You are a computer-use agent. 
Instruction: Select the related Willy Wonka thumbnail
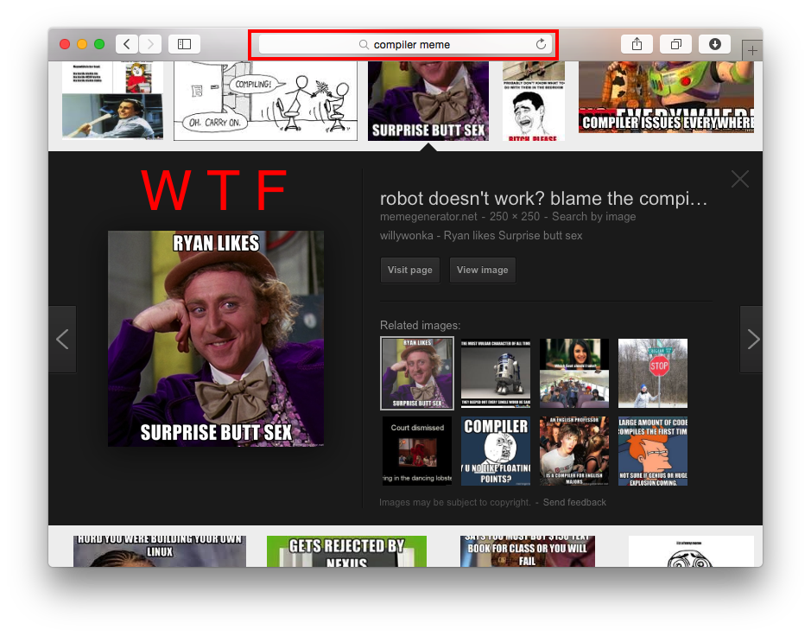(417, 373)
